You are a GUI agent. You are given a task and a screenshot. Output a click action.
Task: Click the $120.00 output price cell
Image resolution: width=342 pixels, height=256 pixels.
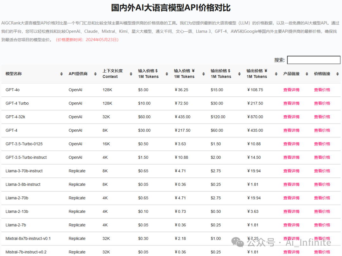pyautogui.click(x=218, y=117)
